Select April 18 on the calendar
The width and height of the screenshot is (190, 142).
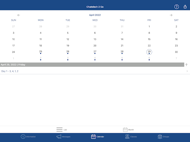coord(40,45)
